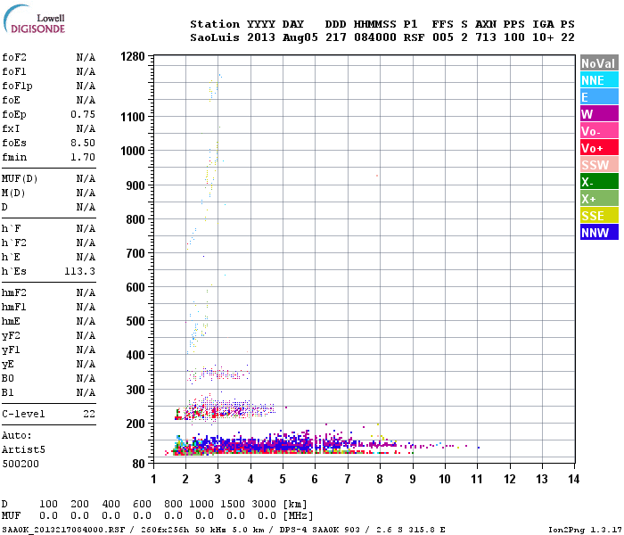Click the 5 MHz frequency axis label
The width and height of the screenshot is (624, 535).
pos(283,479)
